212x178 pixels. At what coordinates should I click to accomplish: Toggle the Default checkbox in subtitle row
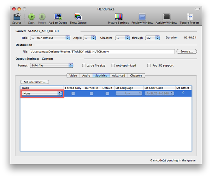(x=107, y=93)
